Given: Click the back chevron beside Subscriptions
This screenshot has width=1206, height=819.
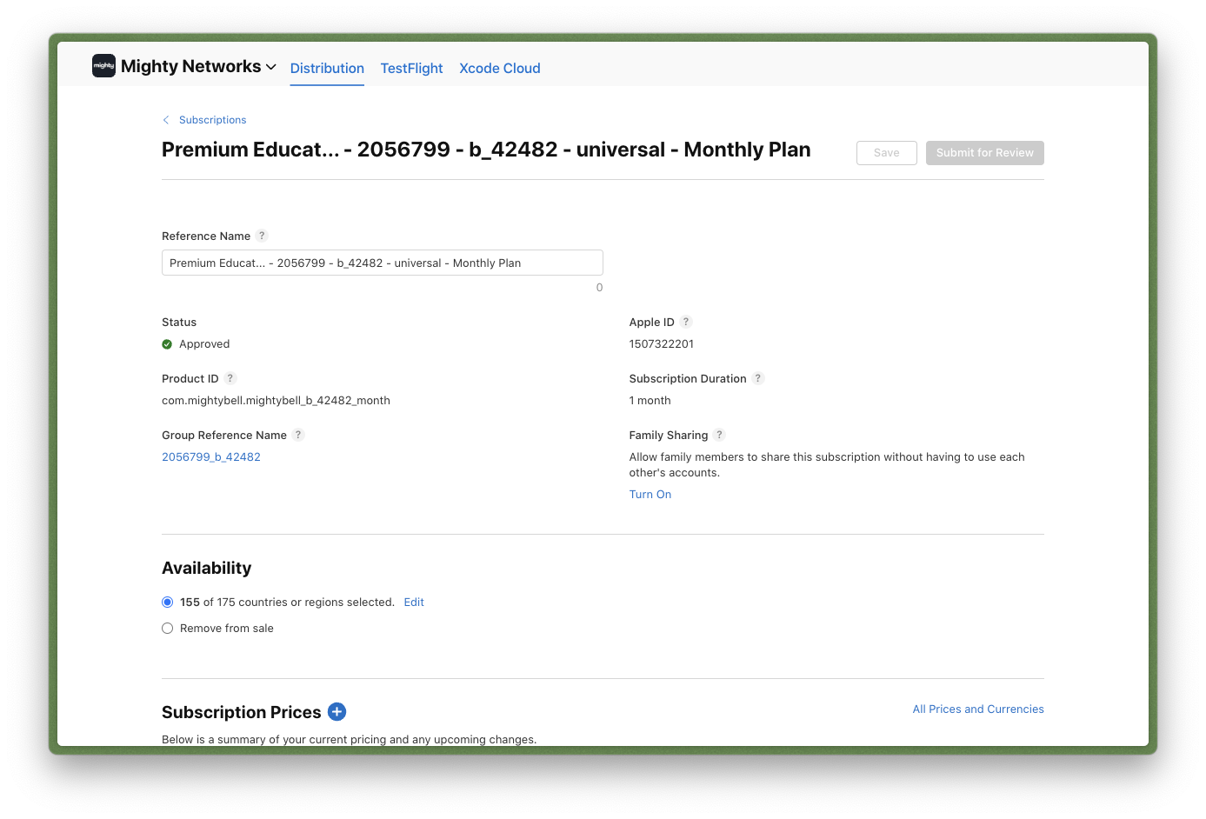Looking at the screenshot, I should (166, 120).
